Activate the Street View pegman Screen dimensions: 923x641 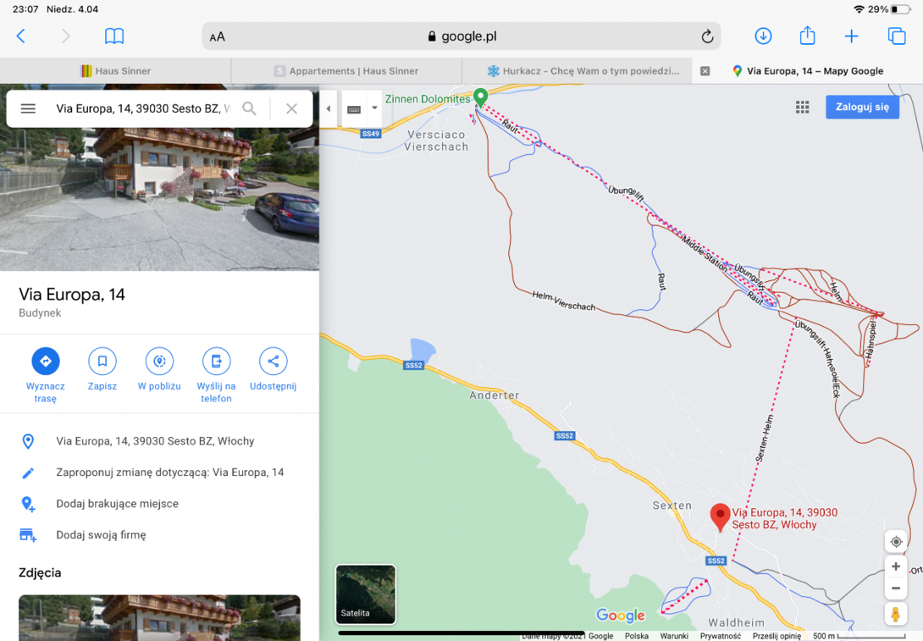pyautogui.click(x=895, y=614)
